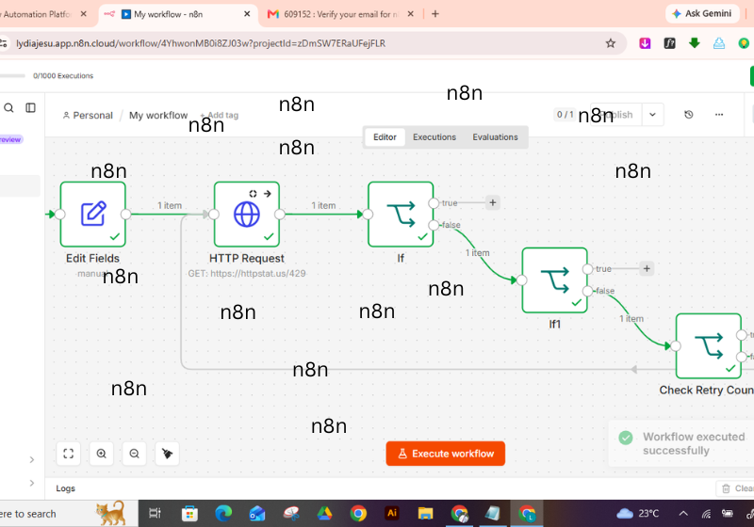Click the Workflow executed successfully notification
The image size is (754, 527).
680,443
